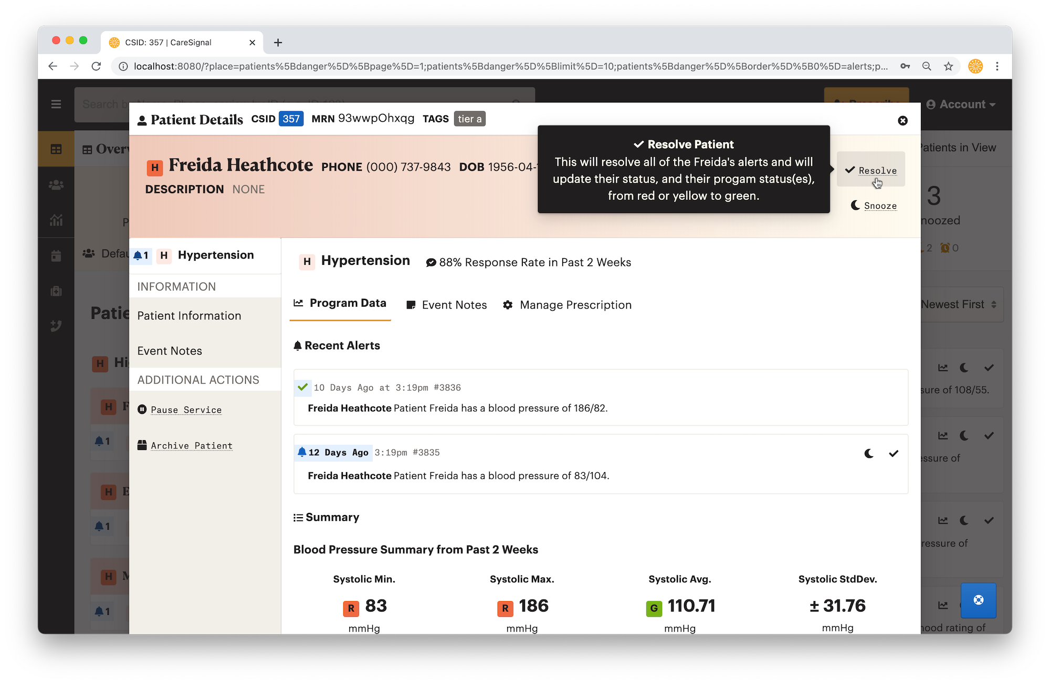1050x684 pixels.
Task: Click the background patient search field
Action: point(304,104)
